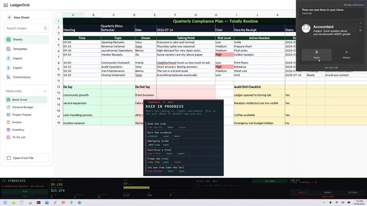
Task: Click the COMPACT button in Syndicate panel
Action: click(327, 192)
